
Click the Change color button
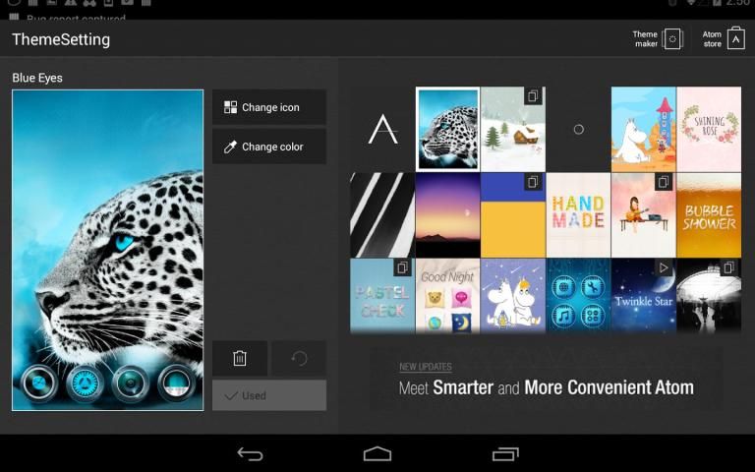[269, 147]
